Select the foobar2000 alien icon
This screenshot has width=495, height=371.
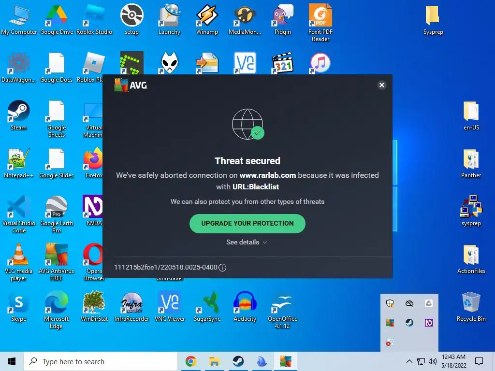(x=170, y=63)
